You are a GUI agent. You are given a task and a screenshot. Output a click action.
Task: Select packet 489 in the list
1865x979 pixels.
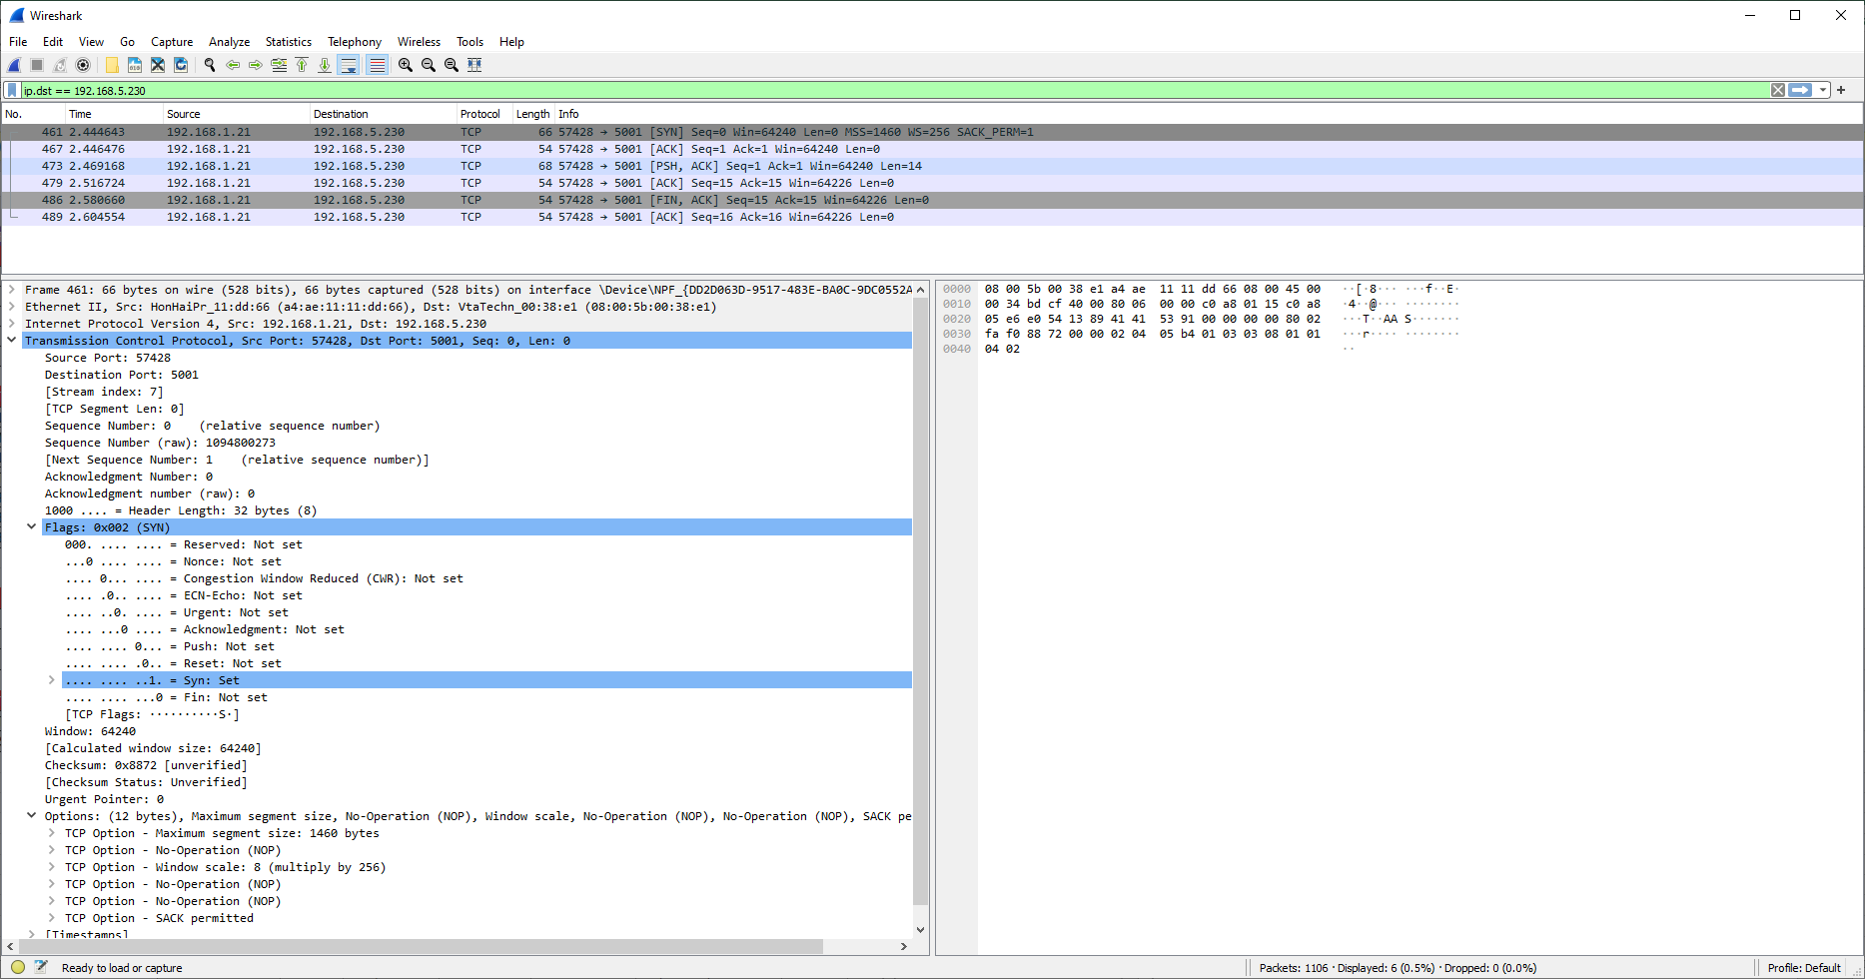pos(932,217)
